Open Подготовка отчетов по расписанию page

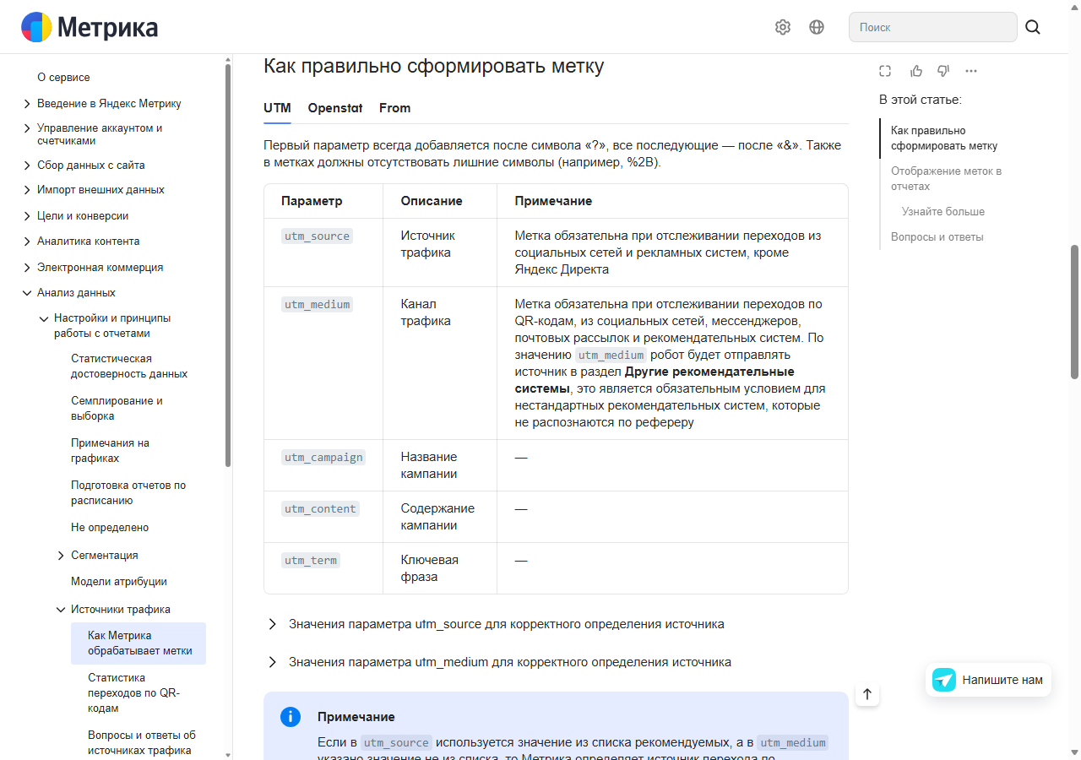coord(128,493)
